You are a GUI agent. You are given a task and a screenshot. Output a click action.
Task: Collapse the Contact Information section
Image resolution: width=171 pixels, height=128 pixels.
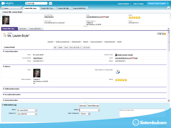(4, 51)
